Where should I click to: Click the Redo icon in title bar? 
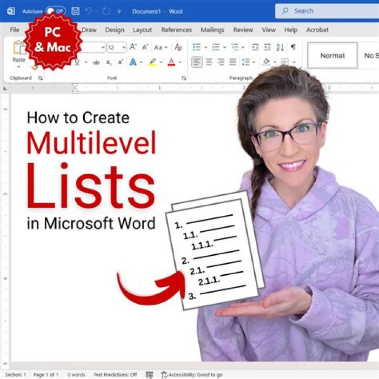pyautogui.click(x=106, y=11)
